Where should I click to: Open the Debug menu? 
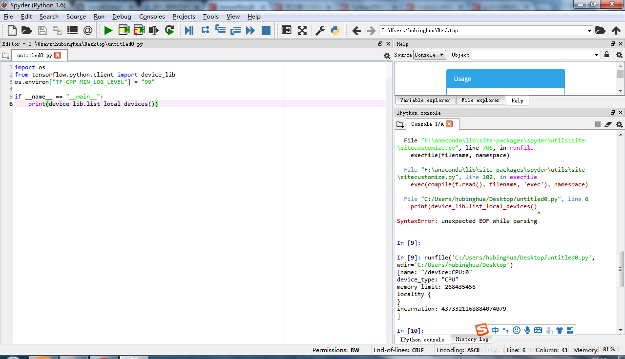point(122,17)
